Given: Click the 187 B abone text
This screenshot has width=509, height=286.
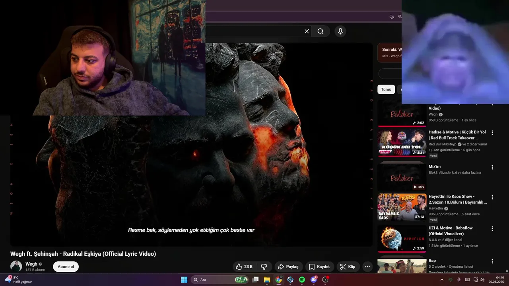Looking at the screenshot, I should coord(35,270).
